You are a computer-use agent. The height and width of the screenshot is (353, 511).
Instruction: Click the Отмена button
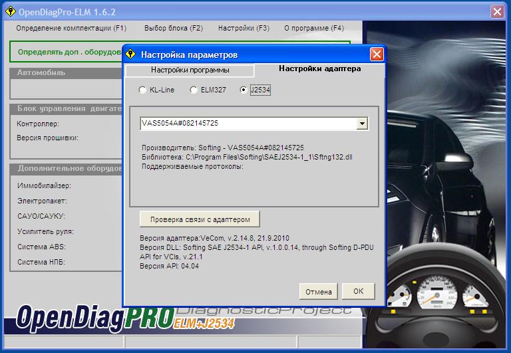pos(319,291)
